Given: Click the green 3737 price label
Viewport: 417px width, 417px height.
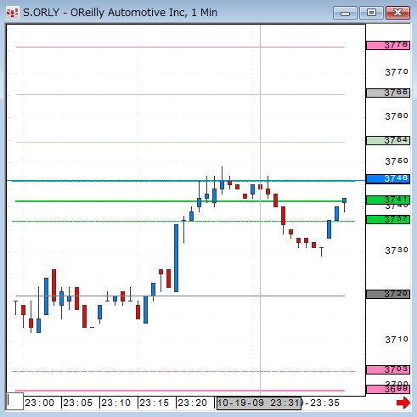Looking at the screenshot, I should tap(388, 219).
